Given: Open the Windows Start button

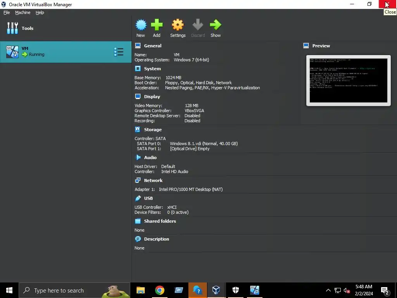Looking at the screenshot, I should 9,290.
